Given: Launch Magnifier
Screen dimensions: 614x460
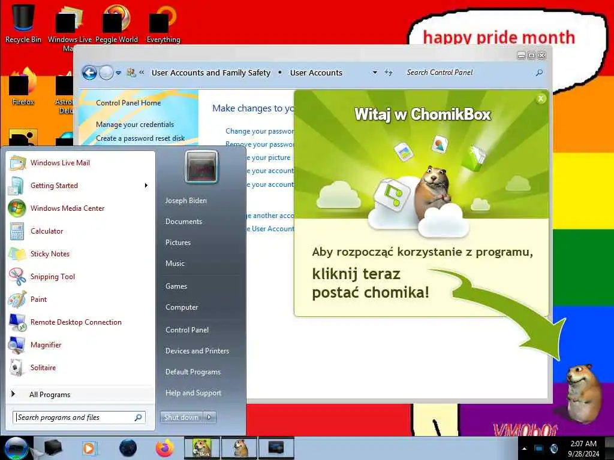Looking at the screenshot, I should pyautogui.click(x=80, y=344).
